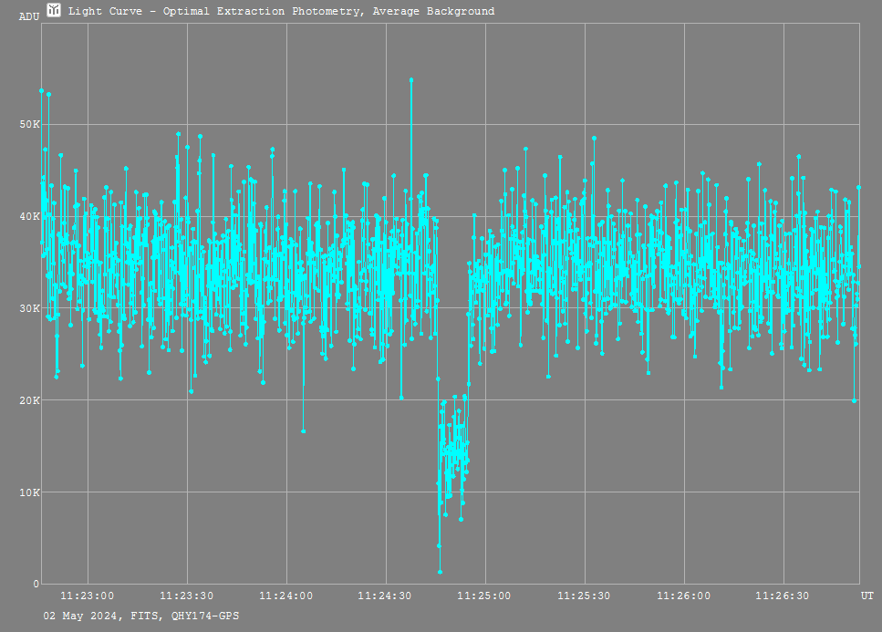This screenshot has height=632, width=882.
Task: Click the 20K y-axis label
Action: pyautogui.click(x=30, y=400)
